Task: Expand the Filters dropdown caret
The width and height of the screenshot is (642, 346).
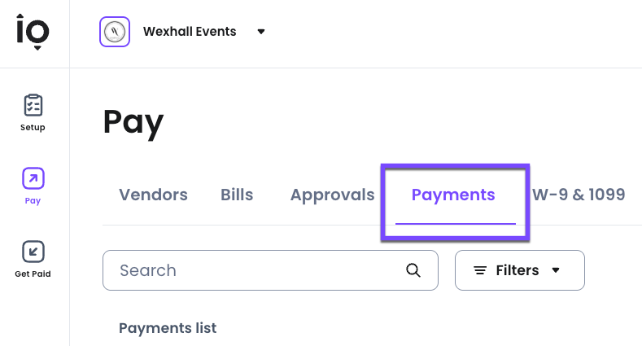Action: pyautogui.click(x=557, y=270)
